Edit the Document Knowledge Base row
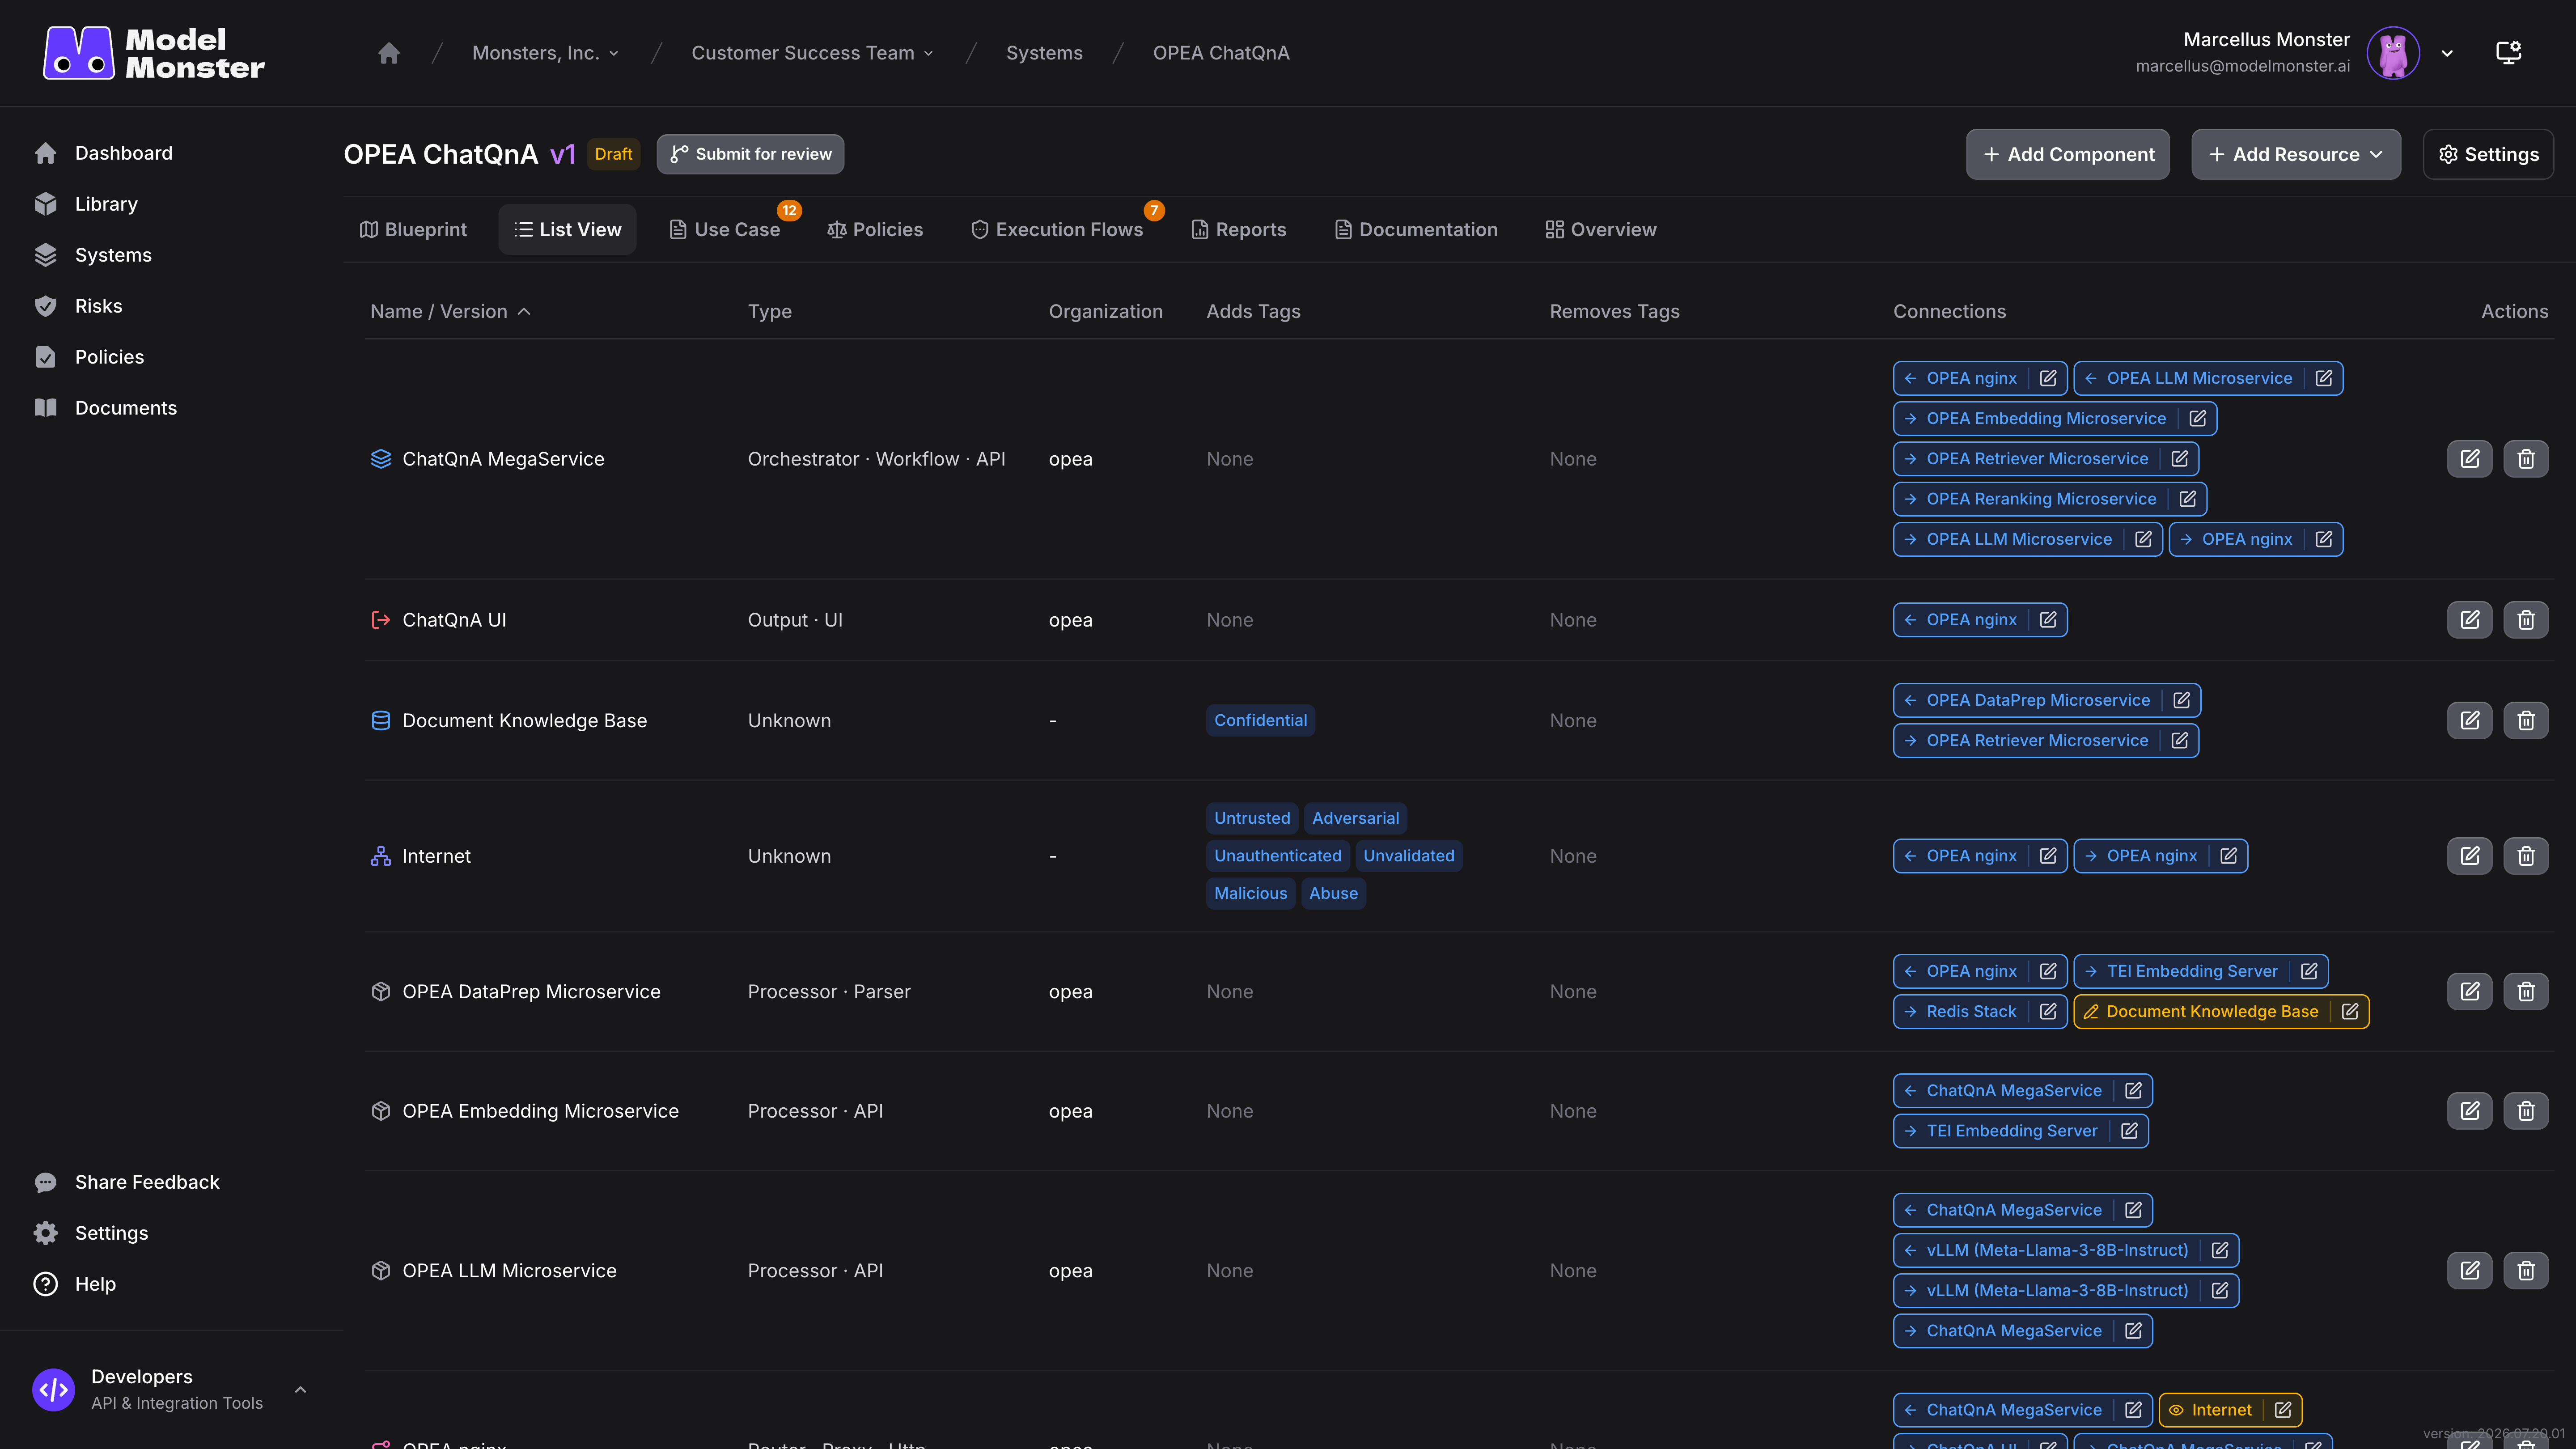 click(x=2469, y=720)
